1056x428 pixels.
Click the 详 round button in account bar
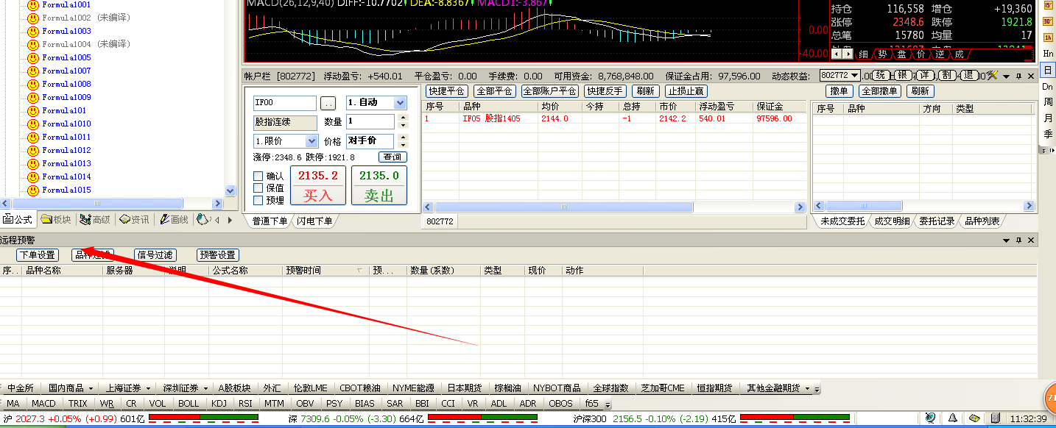[x=925, y=75]
